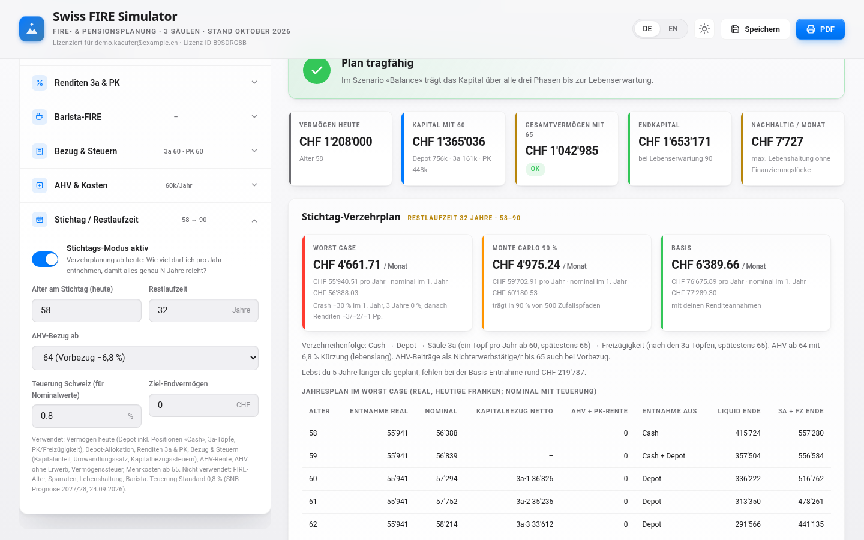864x540 pixels.
Task: Click the green checkmark Plan tragfähig icon
Action: (317, 70)
